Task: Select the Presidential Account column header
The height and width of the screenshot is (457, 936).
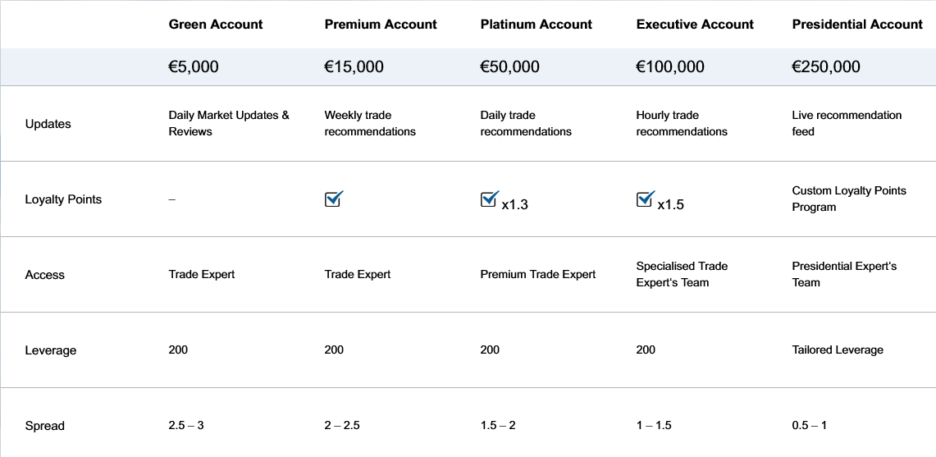Action: click(857, 25)
